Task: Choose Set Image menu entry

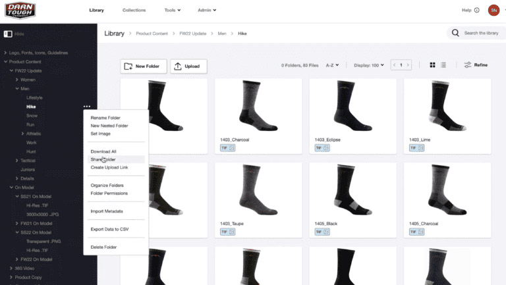Action: point(100,134)
